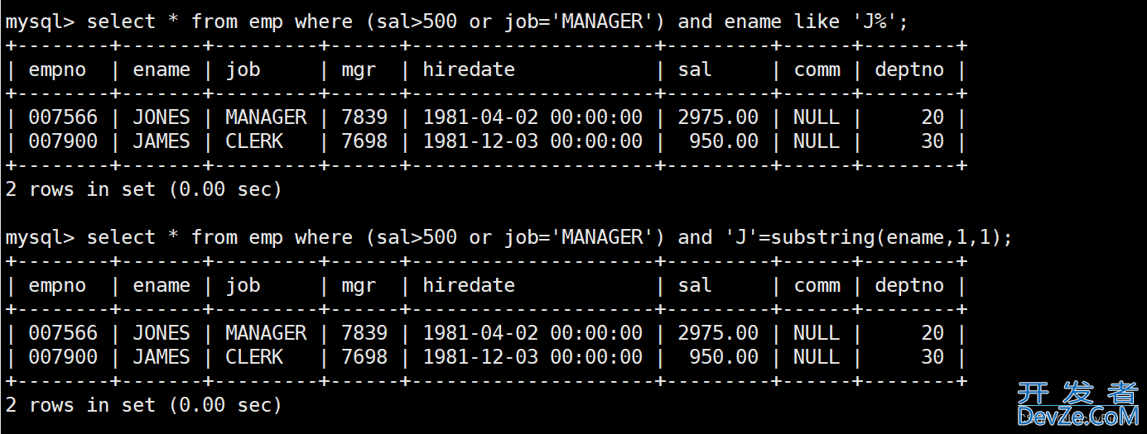Click the empno header in the first table
The image size is (1147, 434).
57,70
